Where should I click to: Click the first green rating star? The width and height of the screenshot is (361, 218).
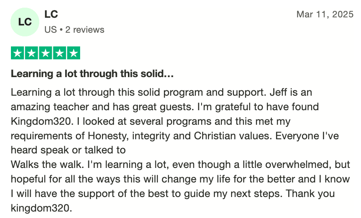coord(18,53)
